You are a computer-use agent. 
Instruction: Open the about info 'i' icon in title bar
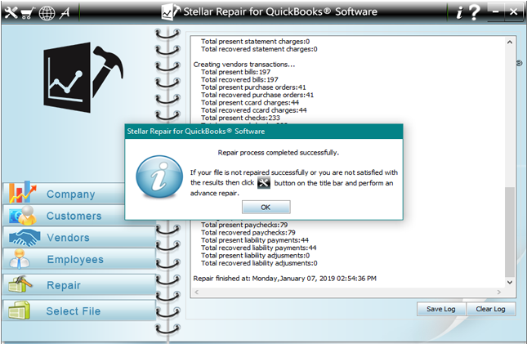pyautogui.click(x=459, y=13)
